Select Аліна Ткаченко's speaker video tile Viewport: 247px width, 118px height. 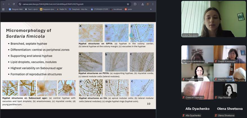click(x=213, y=18)
